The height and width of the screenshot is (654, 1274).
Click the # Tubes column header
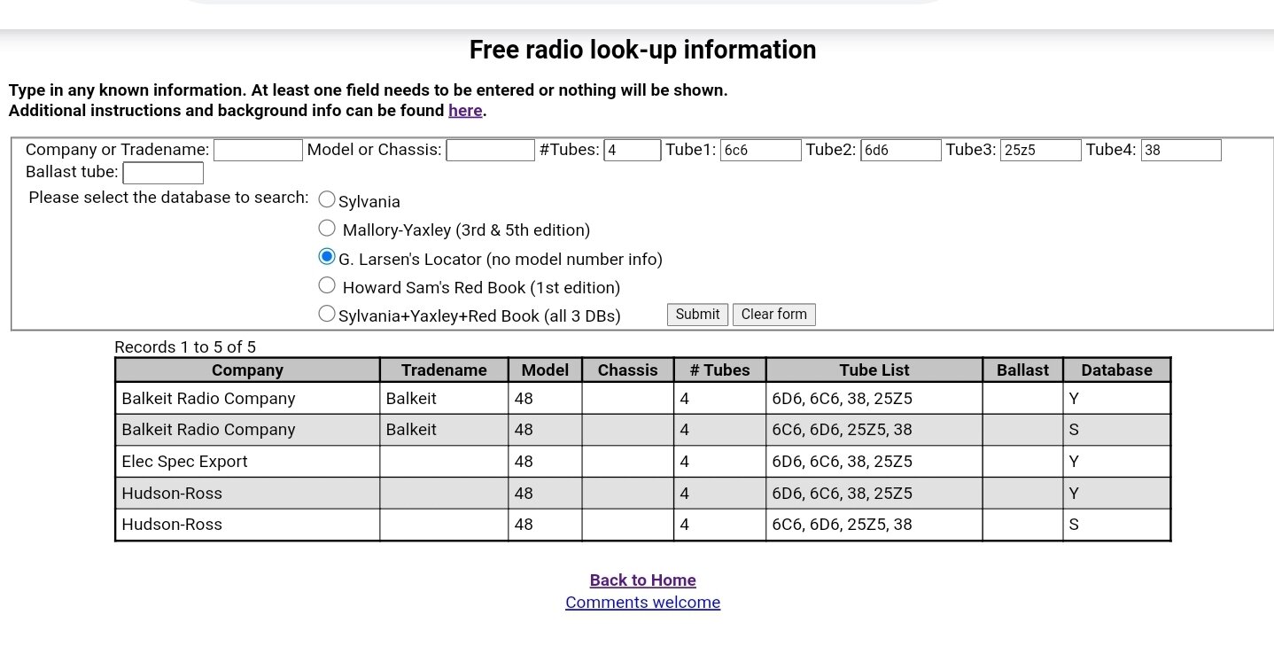coord(719,370)
